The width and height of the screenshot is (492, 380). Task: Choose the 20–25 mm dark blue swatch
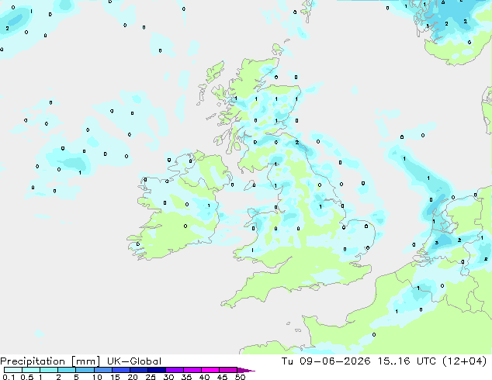[139, 370]
